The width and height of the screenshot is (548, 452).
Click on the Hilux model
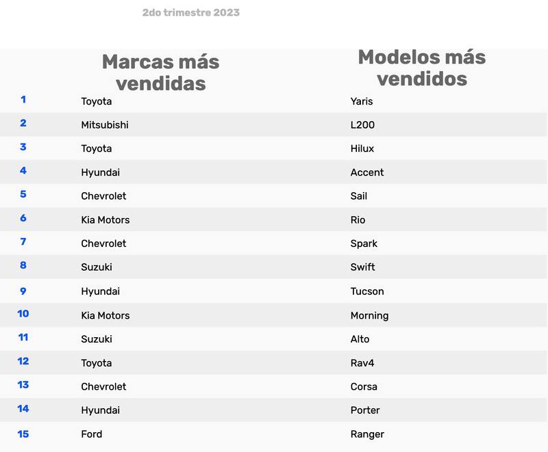(x=362, y=148)
